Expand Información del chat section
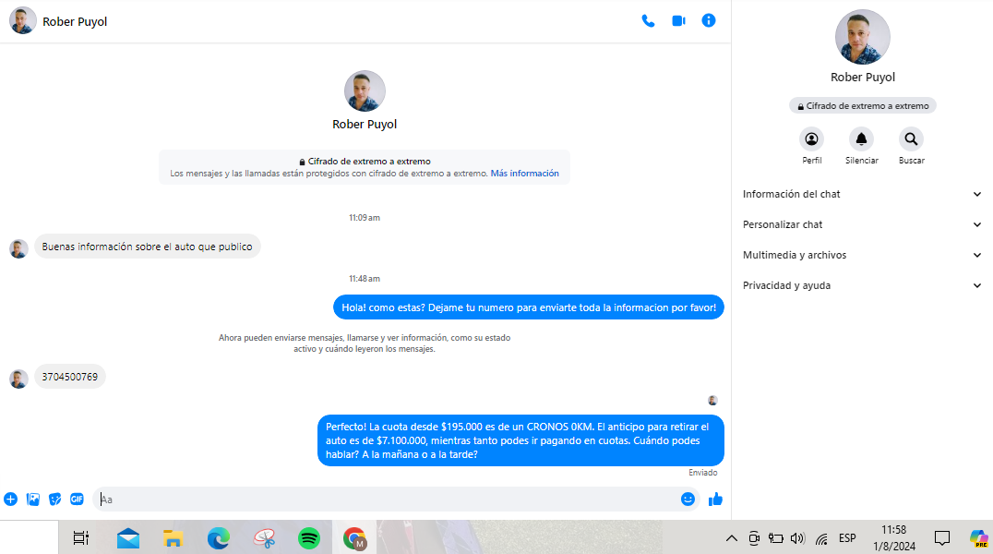Screen dimensions: 993x554 click(862, 194)
